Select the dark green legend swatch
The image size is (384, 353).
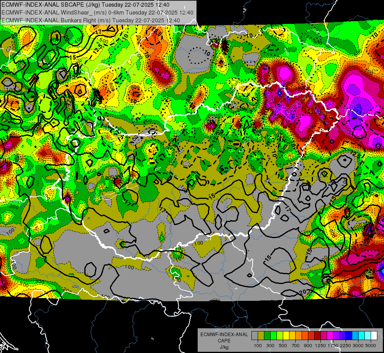click(x=267, y=336)
